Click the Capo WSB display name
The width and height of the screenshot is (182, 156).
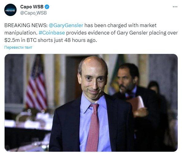[x=32, y=7]
